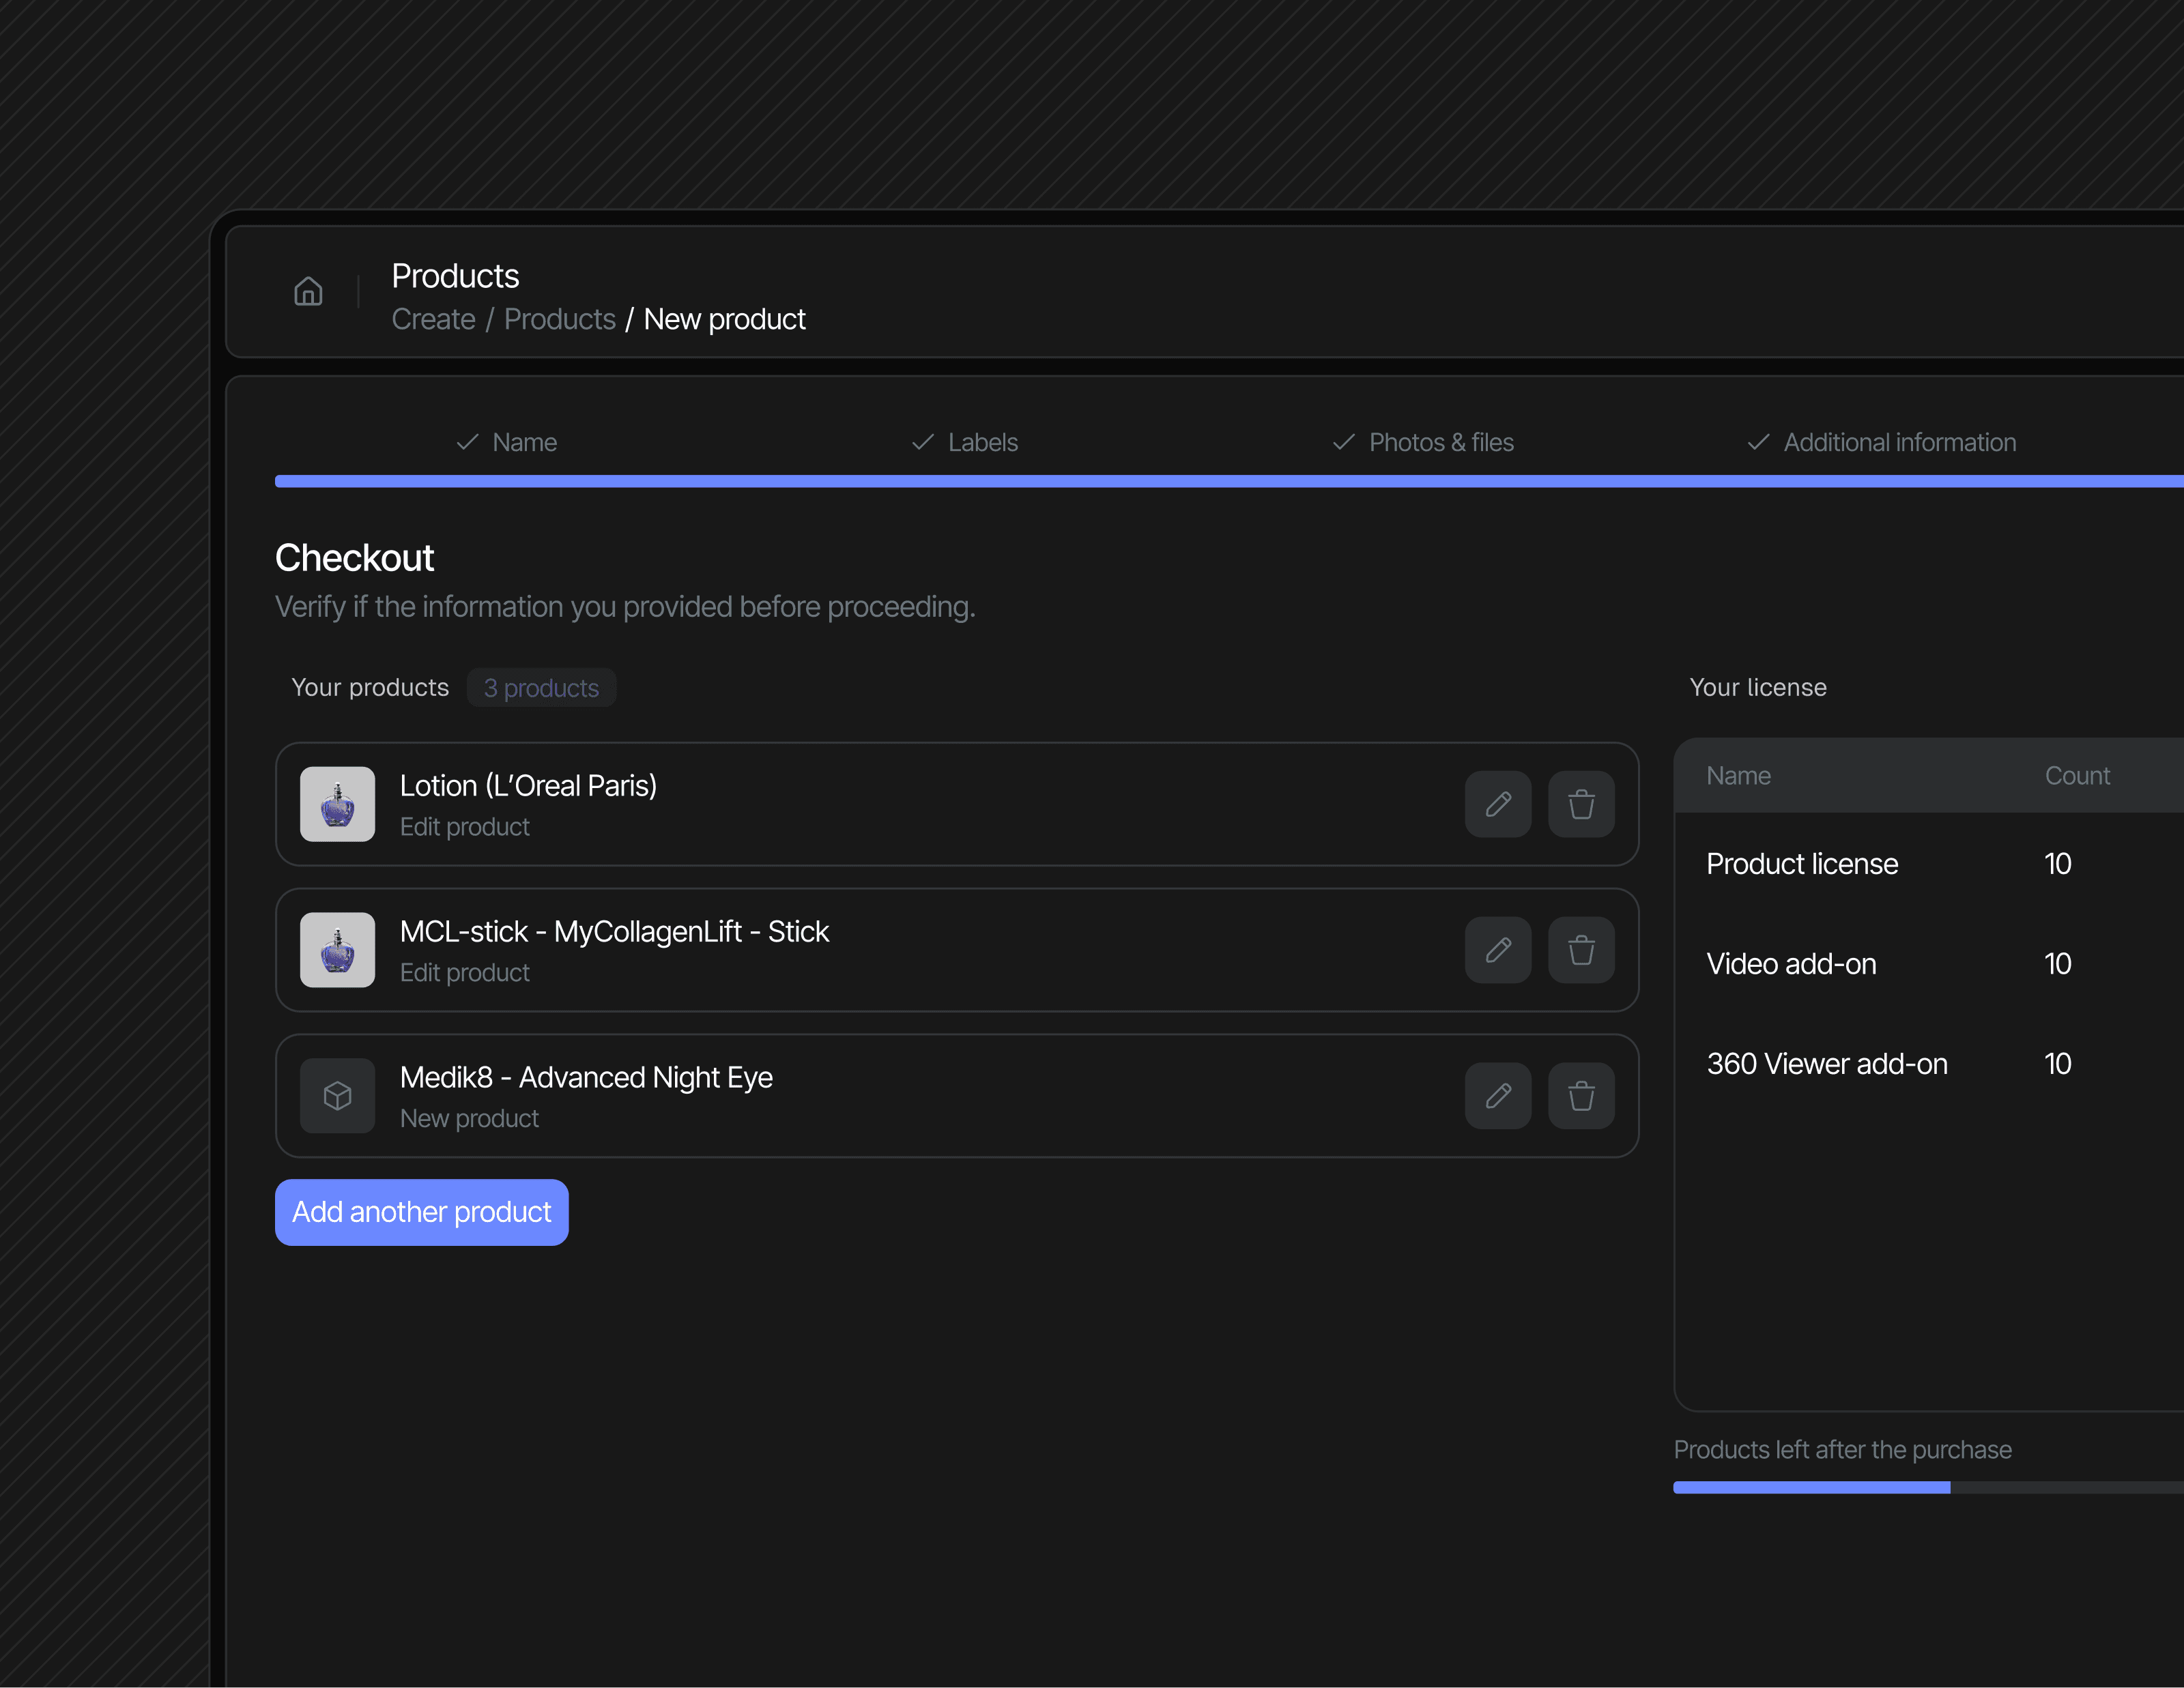Click the home icon in header
The height and width of the screenshot is (1688, 2184).
click(308, 291)
